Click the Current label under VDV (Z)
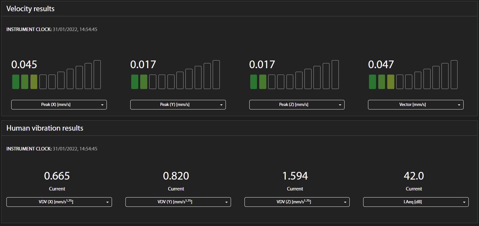The image size is (479, 226). 295,189
